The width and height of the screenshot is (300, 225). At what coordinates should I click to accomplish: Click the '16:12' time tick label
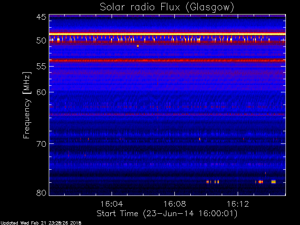pos(238,204)
